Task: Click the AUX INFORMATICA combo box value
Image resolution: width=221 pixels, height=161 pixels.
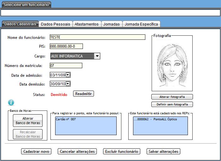Action: (x=72, y=56)
